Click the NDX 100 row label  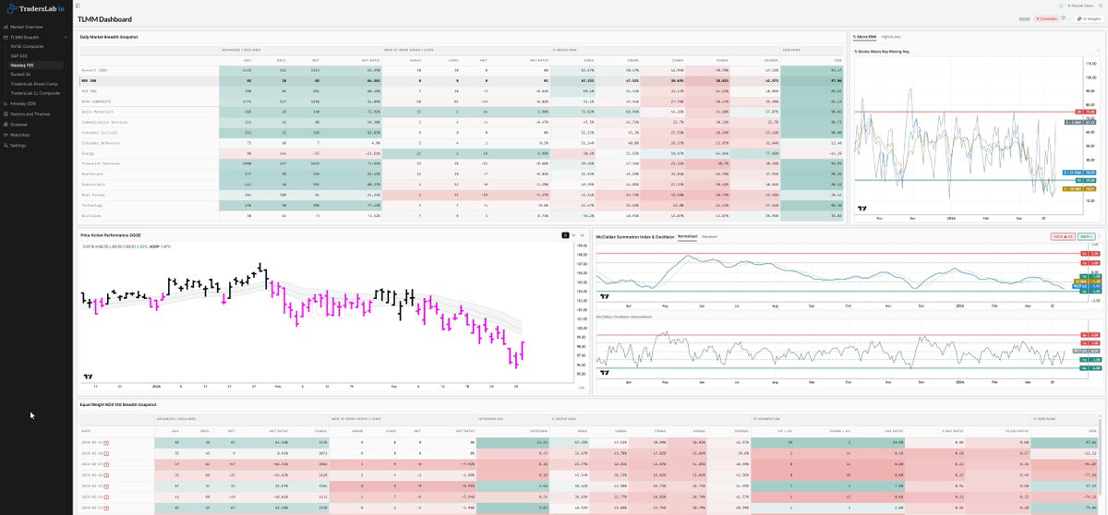[88, 80]
